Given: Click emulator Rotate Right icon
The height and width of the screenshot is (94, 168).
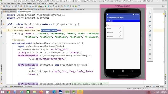Looking at the screenshot, I should pos(150,31).
